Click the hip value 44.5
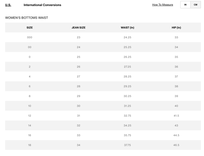The height and width of the screenshot is (156, 204). 176,135
